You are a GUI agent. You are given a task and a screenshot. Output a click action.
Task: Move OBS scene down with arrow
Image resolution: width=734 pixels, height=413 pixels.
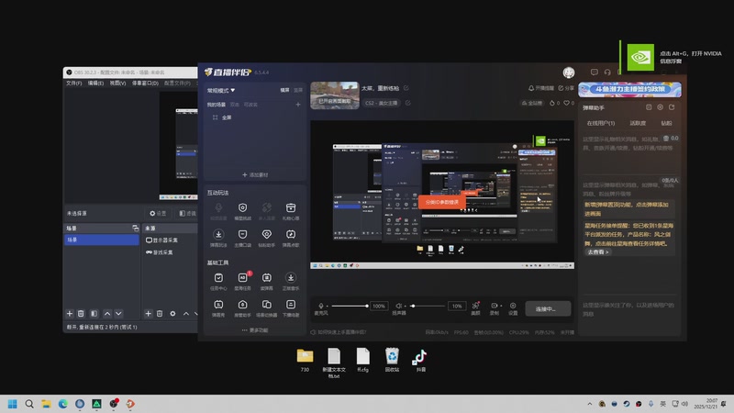point(118,313)
